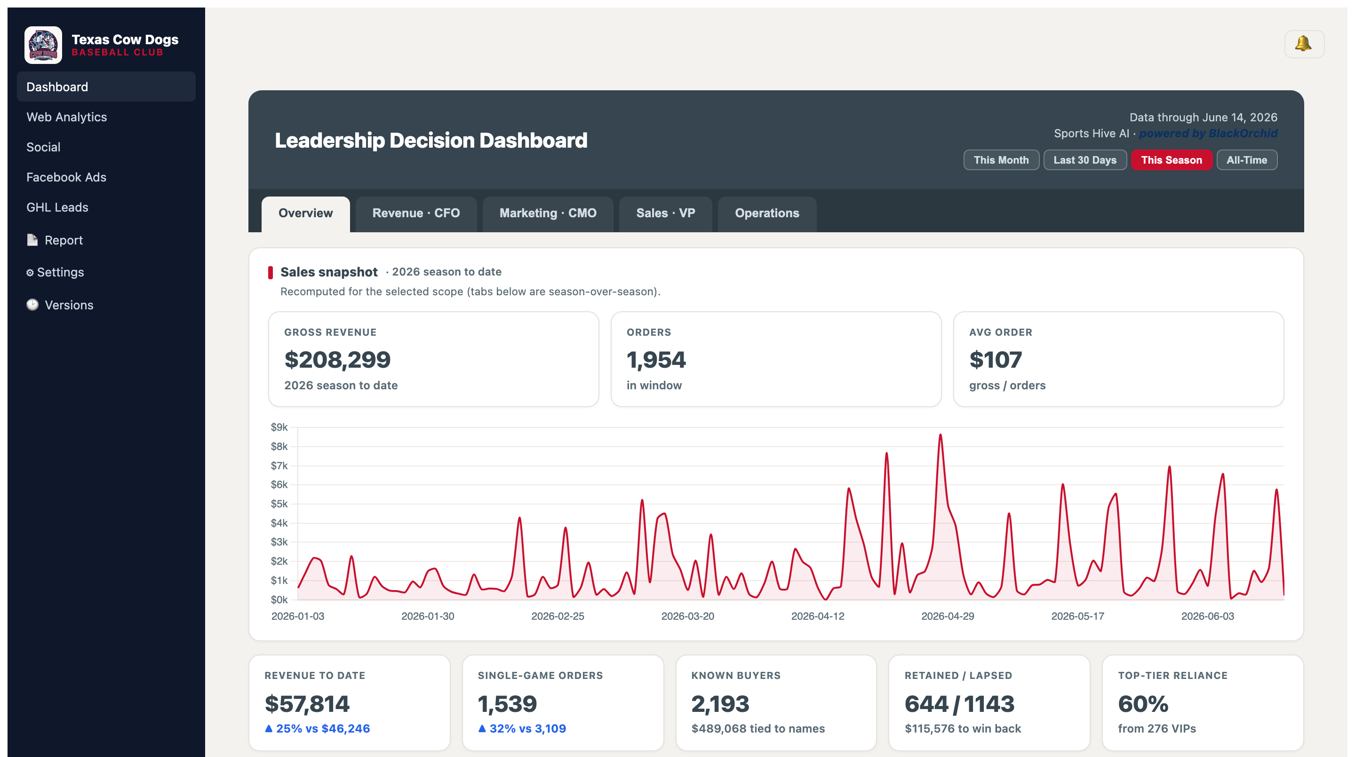Click the Leadership Decision Dashboard heading
Image resolution: width=1355 pixels, height=757 pixels.
coord(431,141)
